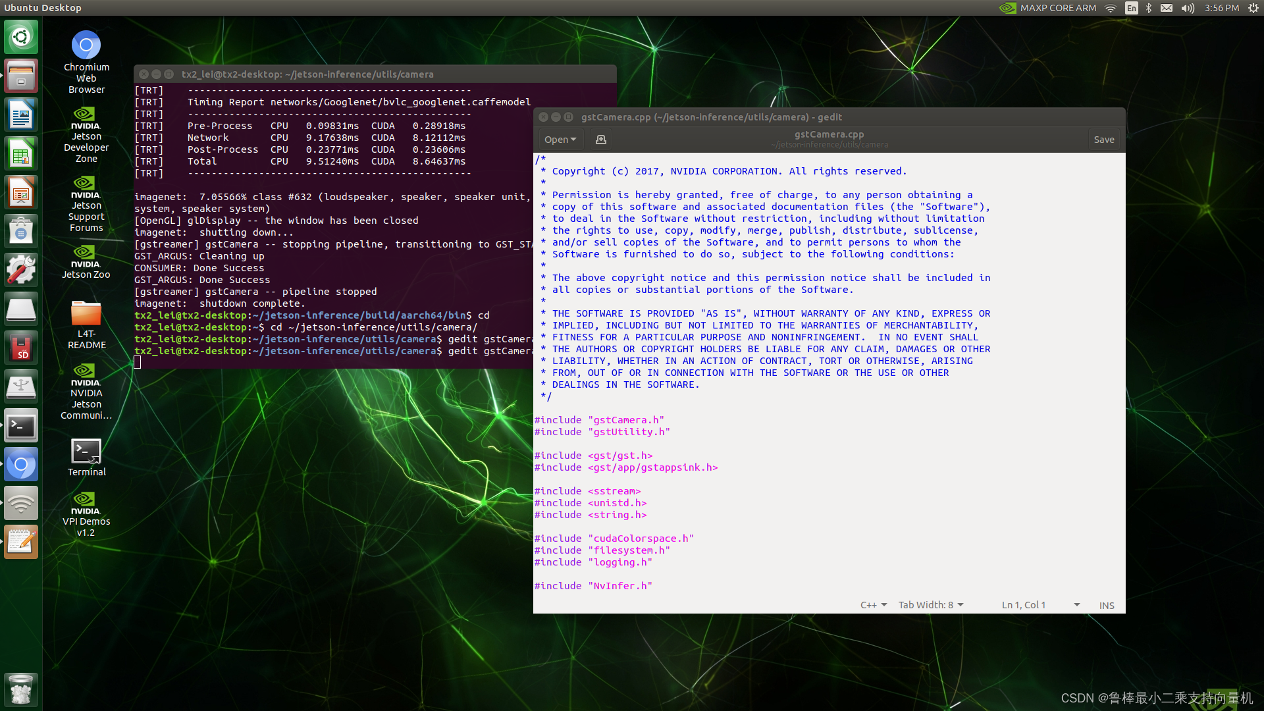Open the Chromium Web Browser desktop icon
Image resolution: width=1264 pixels, height=711 pixels.
pos(86,46)
